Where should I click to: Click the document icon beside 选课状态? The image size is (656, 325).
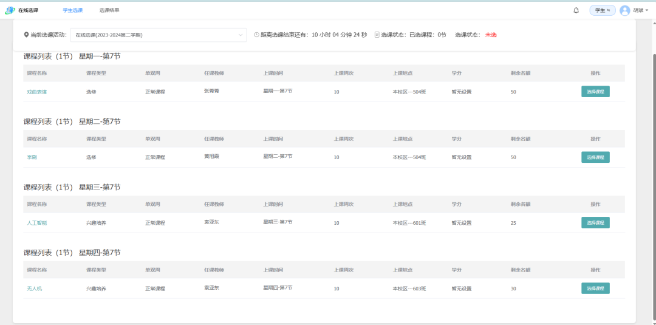click(x=377, y=35)
